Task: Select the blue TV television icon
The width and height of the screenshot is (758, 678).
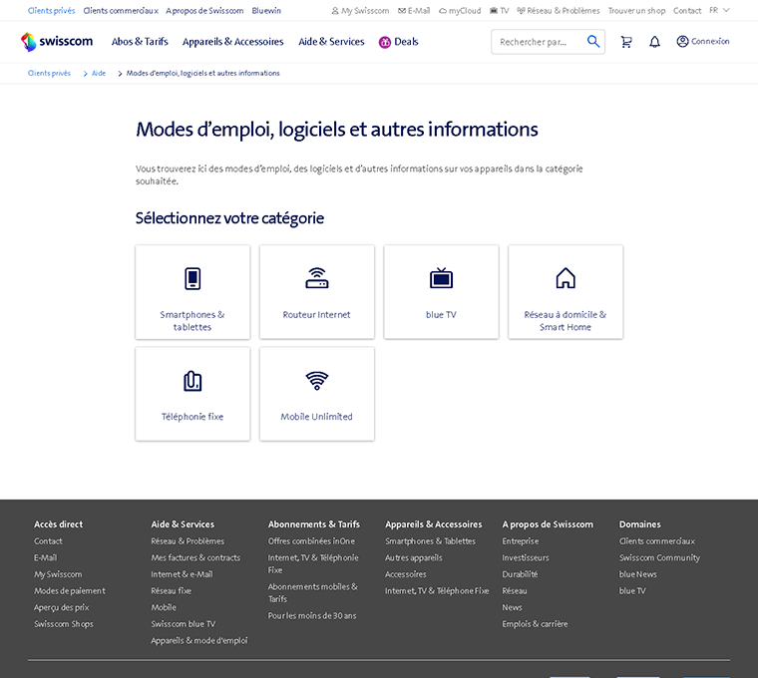Action: tap(441, 278)
